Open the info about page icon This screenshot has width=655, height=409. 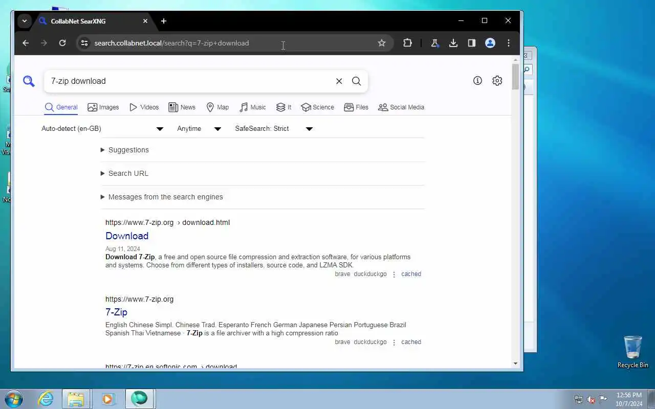[477, 80]
